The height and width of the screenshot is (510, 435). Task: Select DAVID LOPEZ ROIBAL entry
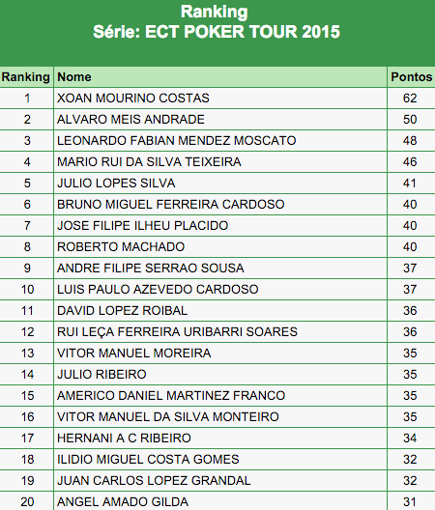[123, 311]
